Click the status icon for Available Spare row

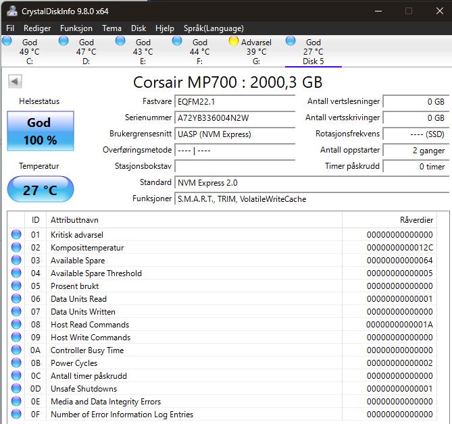coord(16,261)
